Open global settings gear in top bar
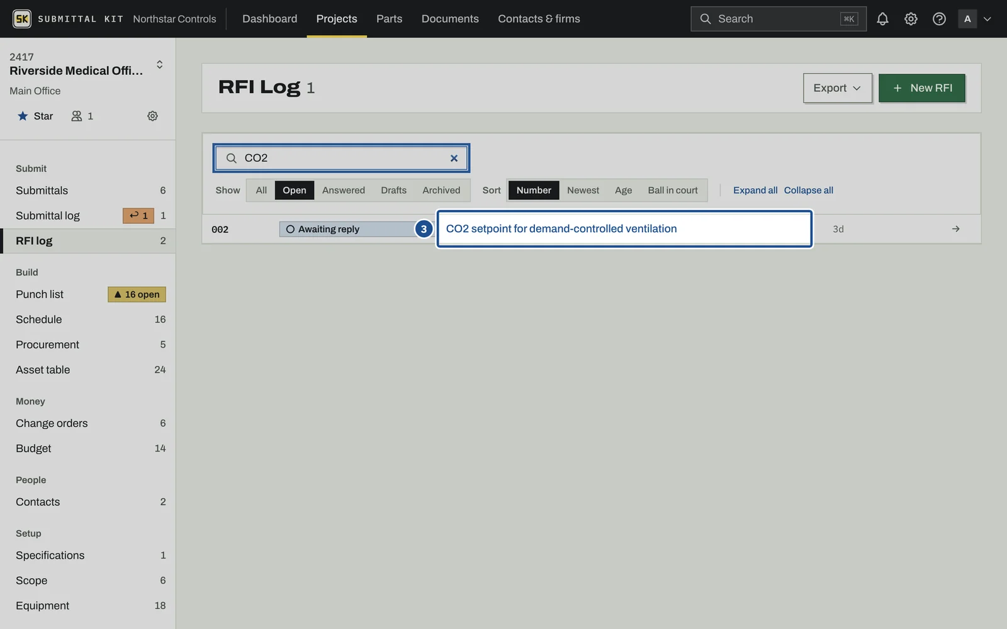Screen dimensions: 1007x629 (911, 19)
